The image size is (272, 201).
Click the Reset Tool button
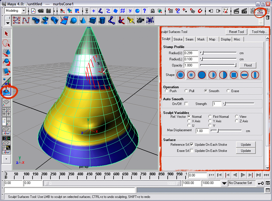[x=236, y=32]
